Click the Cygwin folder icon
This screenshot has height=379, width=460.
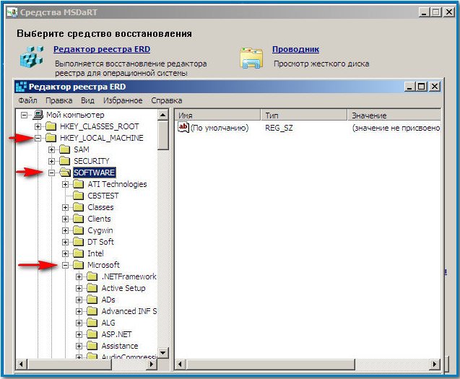tap(79, 230)
